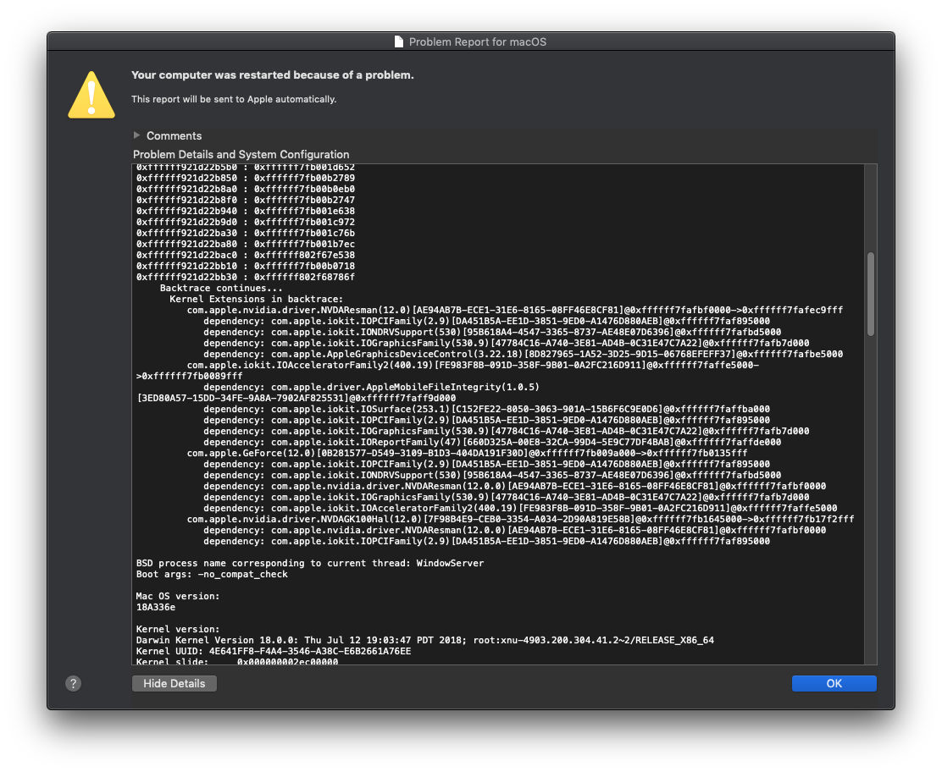Image resolution: width=942 pixels, height=772 pixels.
Task: Click the 'Darwin Kernel Version 18.0.0' line
Action: click(425, 640)
